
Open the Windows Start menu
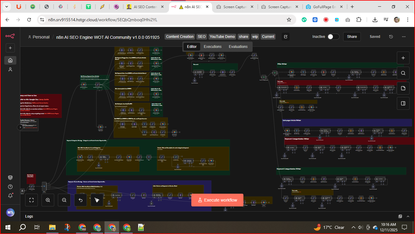[x=8, y=227]
